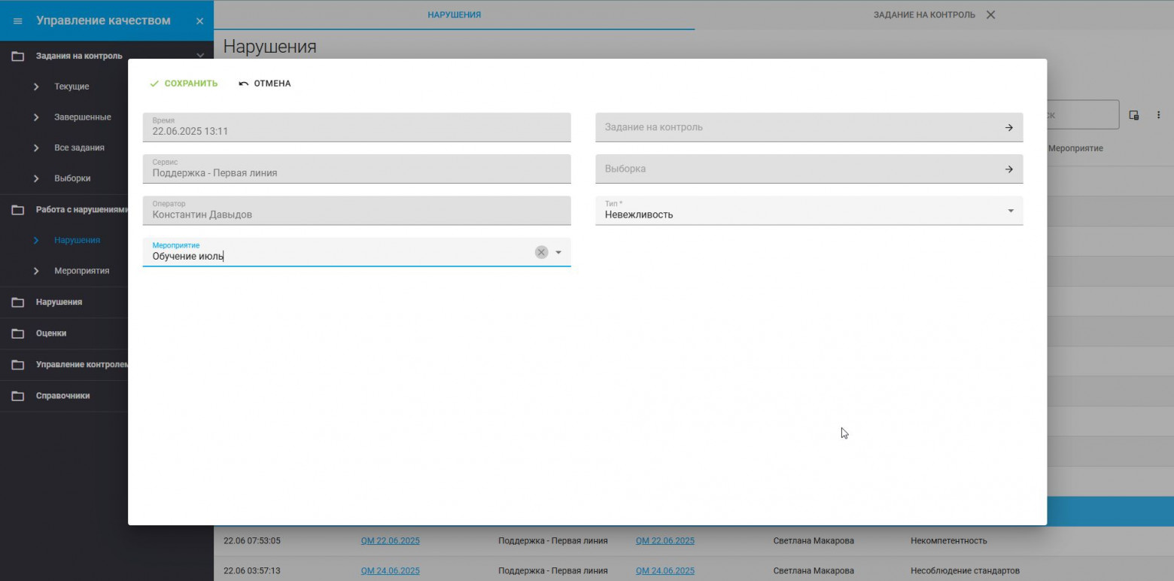
Task: Open the three-dot more options menu
Action: pos(1158,115)
